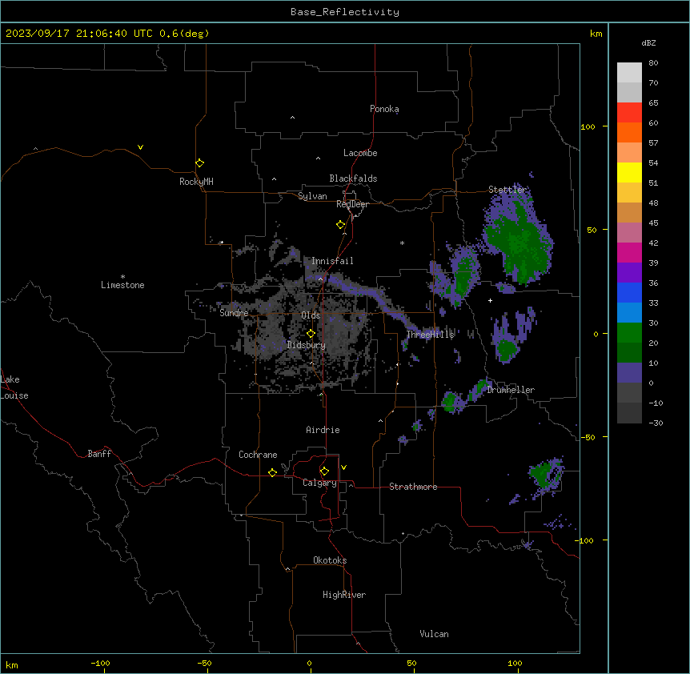This screenshot has height=674, width=690.
Task: Select the red 65–60 dBZ legend swatch
Action: pos(629,113)
